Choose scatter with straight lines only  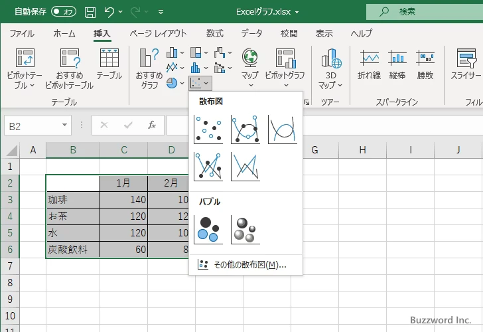[x=245, y=167]
